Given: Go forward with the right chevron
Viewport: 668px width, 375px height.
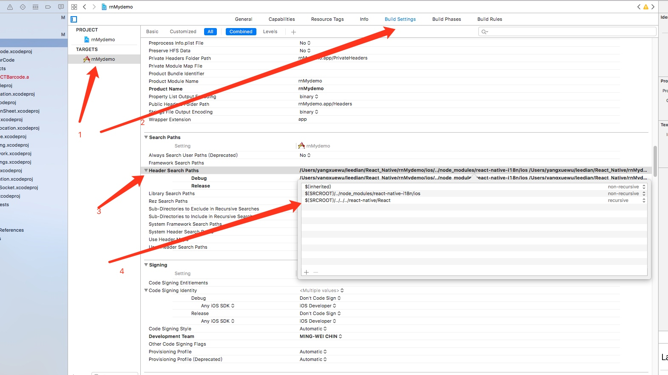Looking at the screenshot, I should pos(94,7).
